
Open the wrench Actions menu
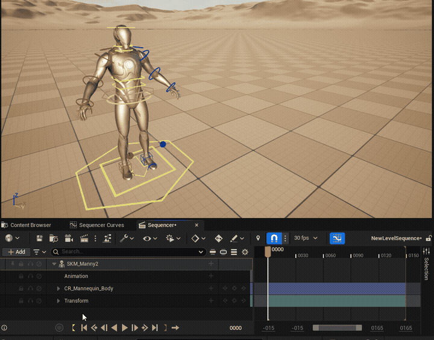pyautogui.click(x=124, y=239)
